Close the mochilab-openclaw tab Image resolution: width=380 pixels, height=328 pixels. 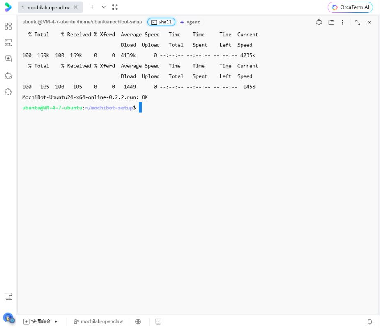click(x=76, y=7)
